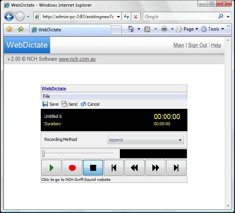Click the Add to Favorites icon
The height and width of the screenshot is (213, 235).
coord(21,29)
